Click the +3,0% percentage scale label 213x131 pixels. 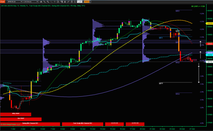[202, 14]
